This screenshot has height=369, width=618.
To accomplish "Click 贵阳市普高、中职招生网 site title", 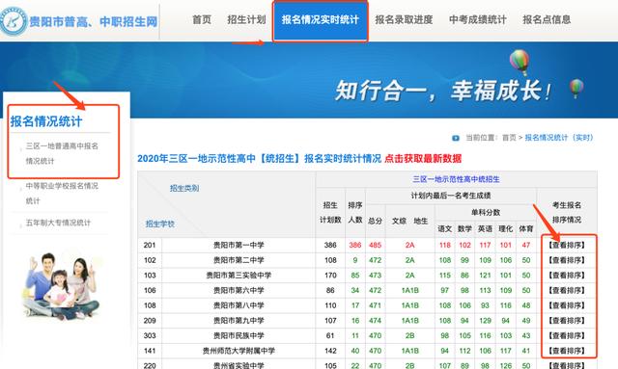I will (94, 21).
